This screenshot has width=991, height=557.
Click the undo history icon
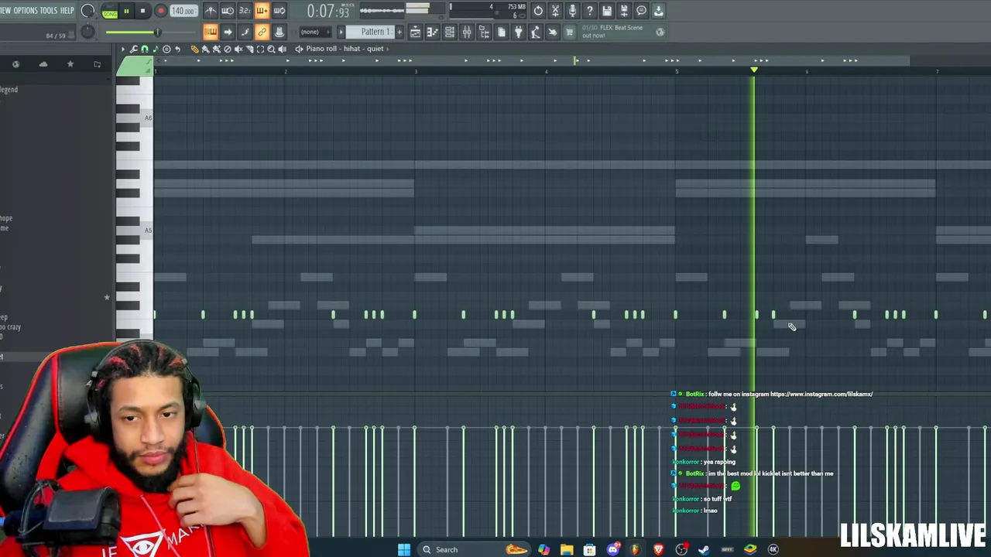click(x=538, y=11)
